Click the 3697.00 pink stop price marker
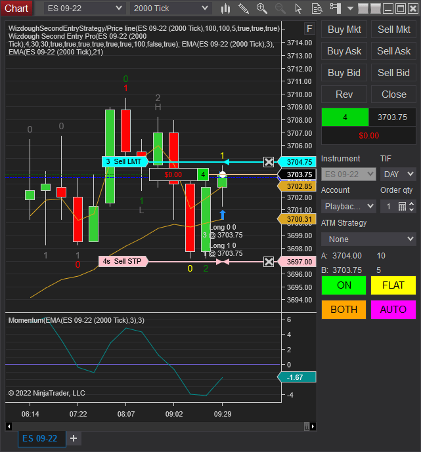The height and width of the screenshot is (452, 421). (x=298, y=262)
